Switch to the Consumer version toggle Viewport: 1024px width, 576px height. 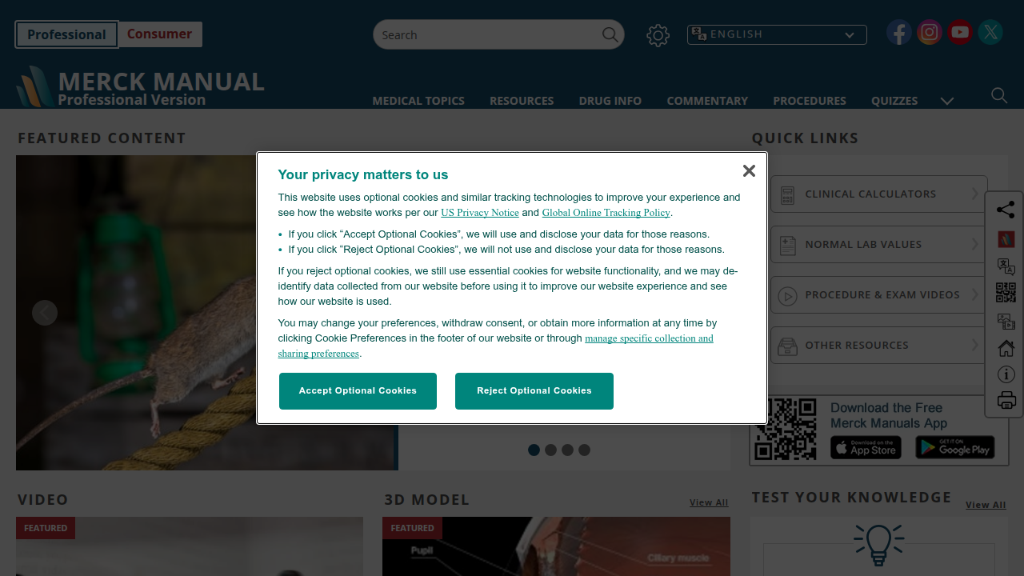(159, 34)
